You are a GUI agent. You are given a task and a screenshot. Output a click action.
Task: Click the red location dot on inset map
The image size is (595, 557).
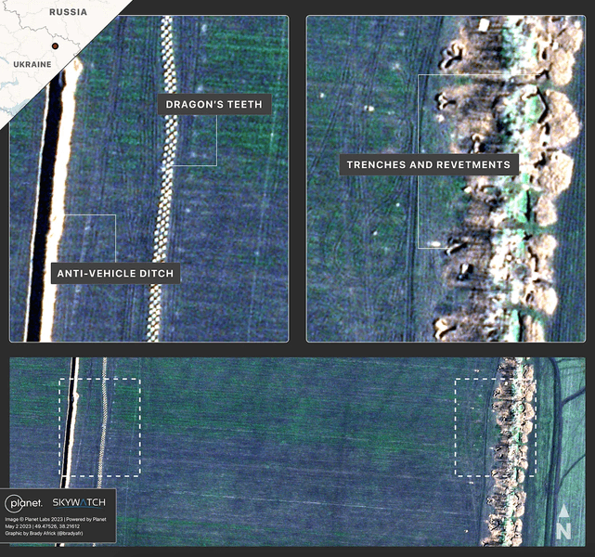(x=56, y=45)
